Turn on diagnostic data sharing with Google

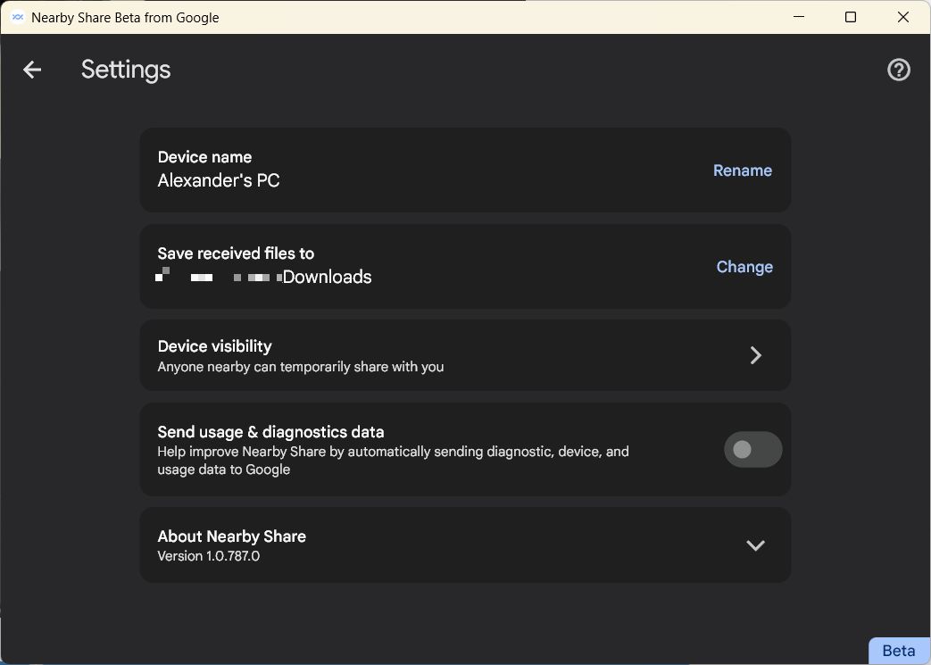click(752, 449)
